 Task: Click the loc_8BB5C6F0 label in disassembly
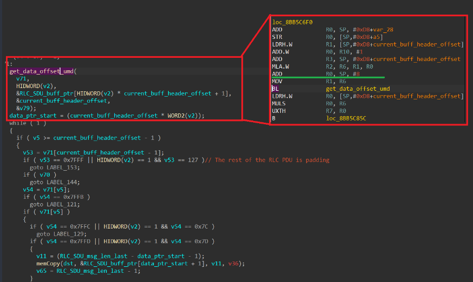click(292, 22)
